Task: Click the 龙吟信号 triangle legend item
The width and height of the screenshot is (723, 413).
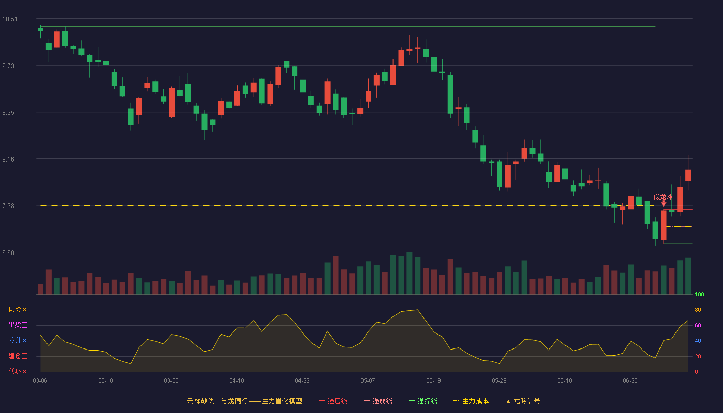Action: click(x=523, y=401)
